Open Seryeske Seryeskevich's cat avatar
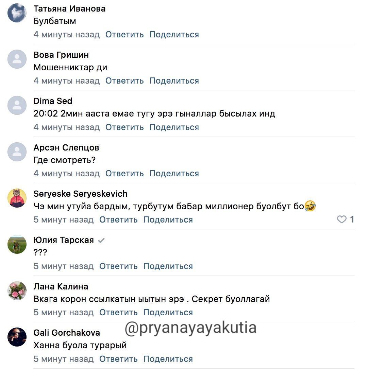368x371 pixels. (x=17, y=198)
